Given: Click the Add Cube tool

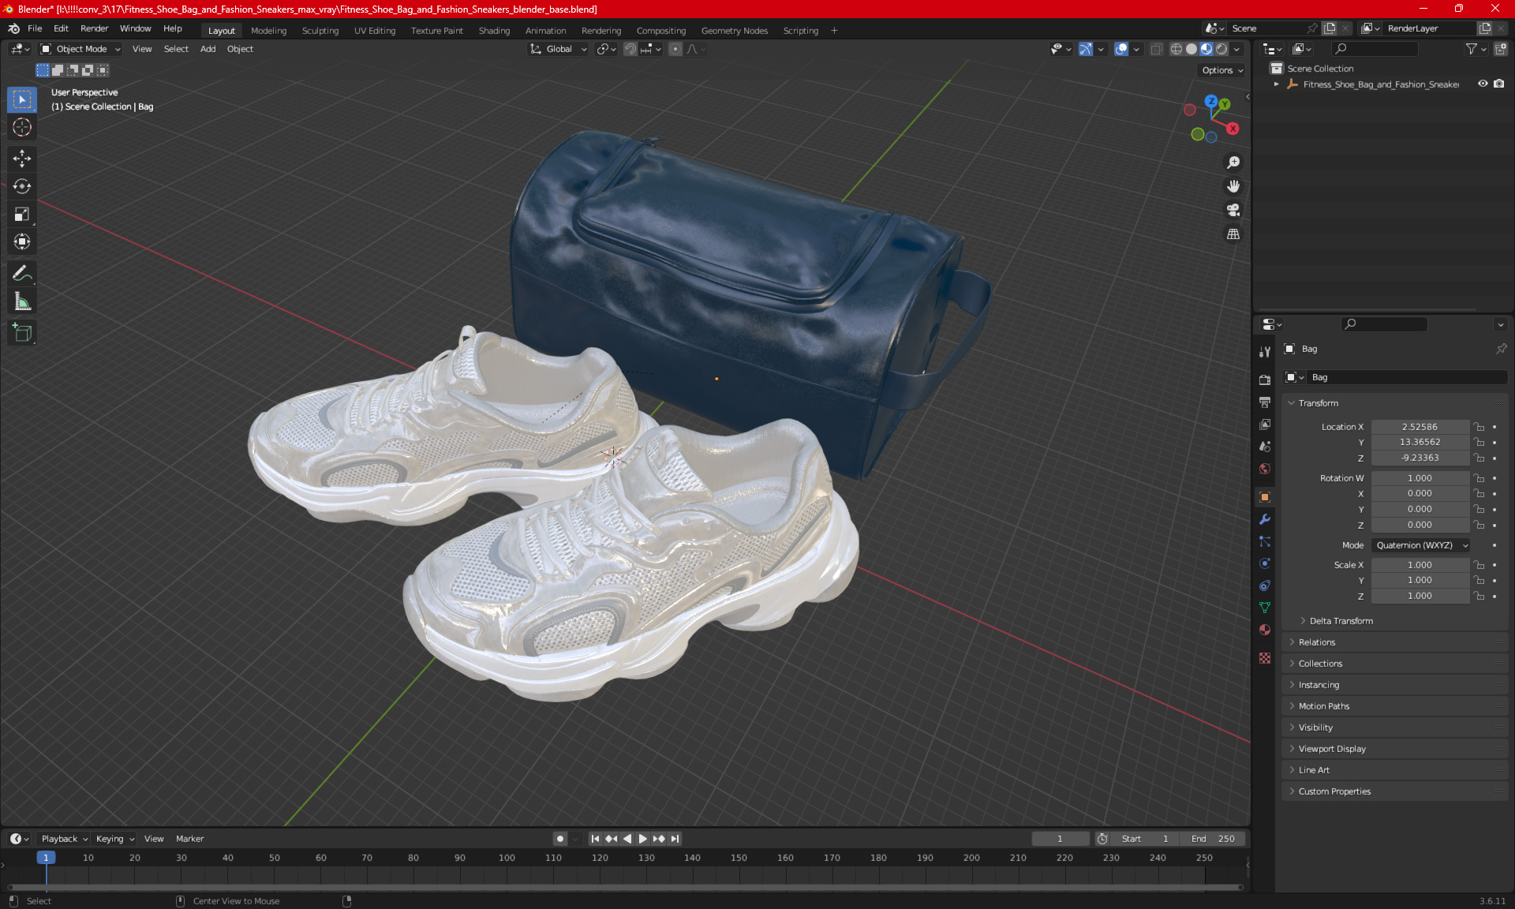Looking at the screenshot, I should click(21, 333).
